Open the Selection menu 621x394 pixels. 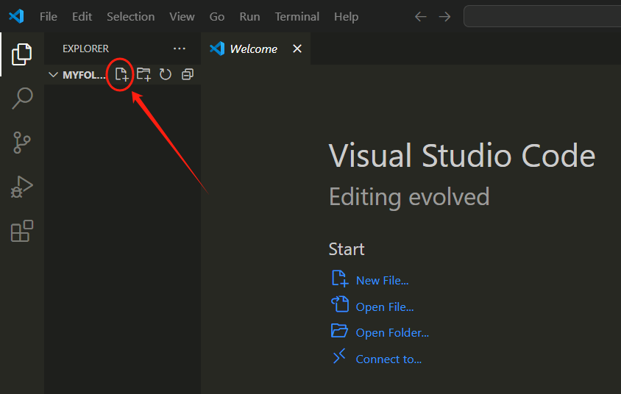coord(131,17)
